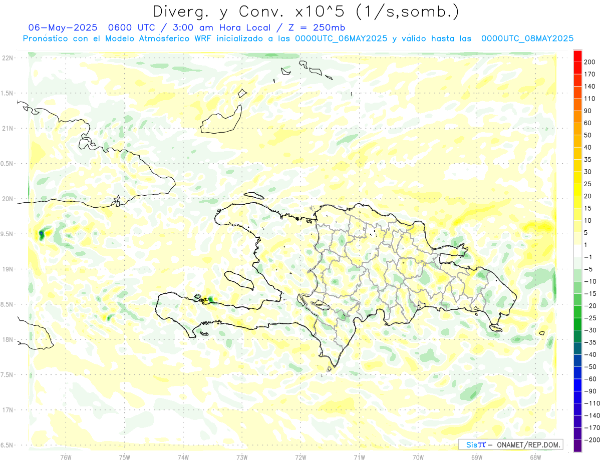601x464 pixels.
Task: Click the latitude label "17N"
Action: click(8, 410)
